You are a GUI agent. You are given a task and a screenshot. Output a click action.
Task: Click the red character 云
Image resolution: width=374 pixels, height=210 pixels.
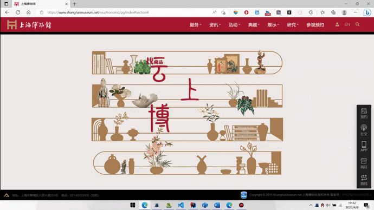[159, 70]
